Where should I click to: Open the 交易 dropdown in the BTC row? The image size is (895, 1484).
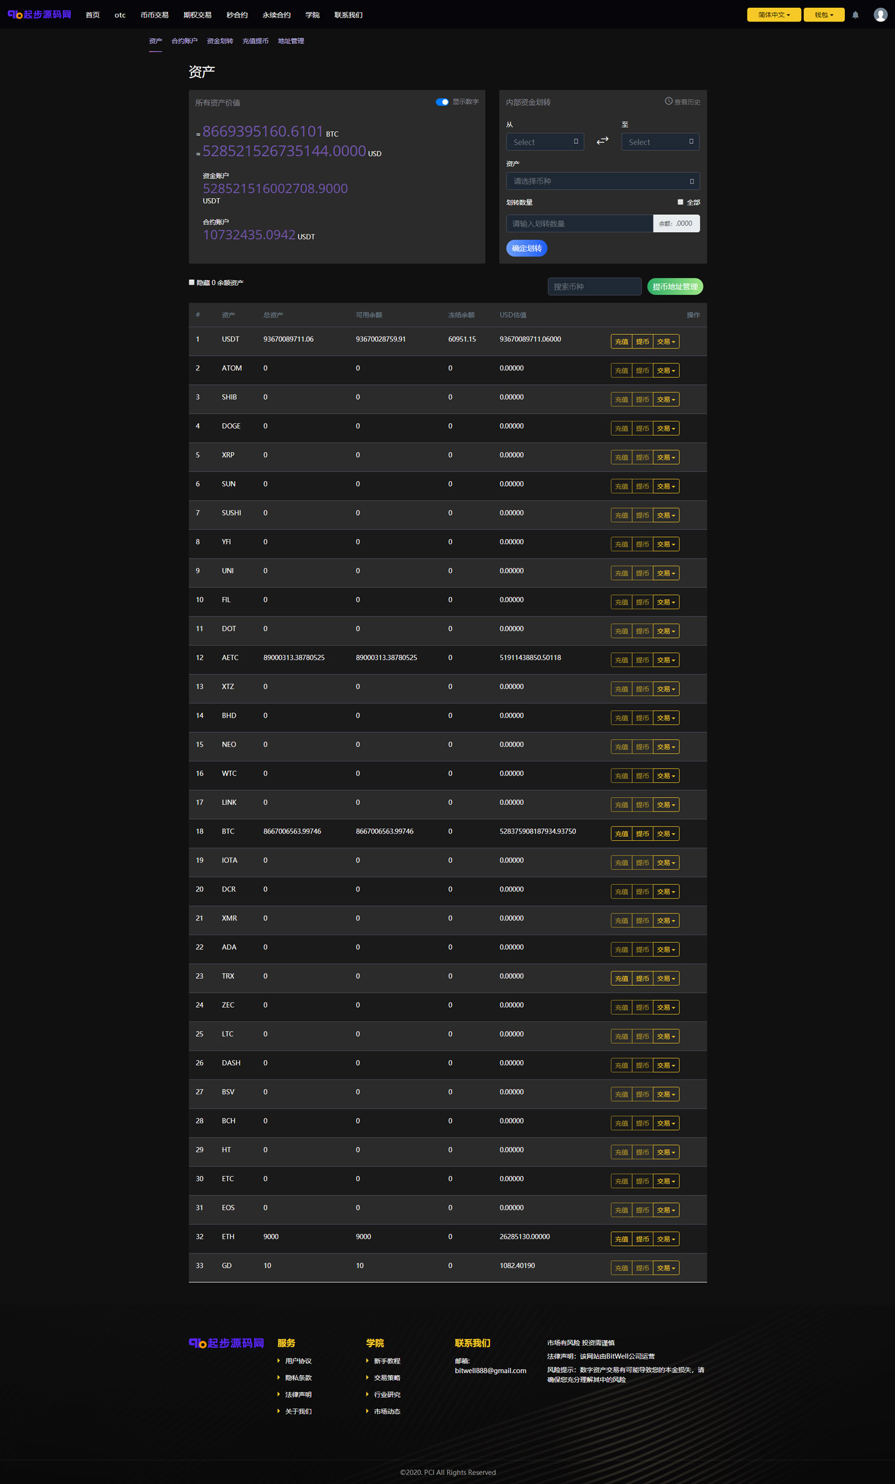point(665,834)
